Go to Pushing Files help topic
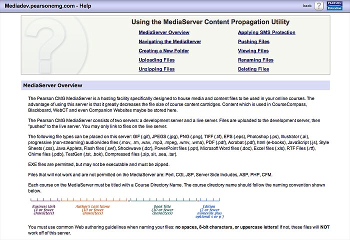 [x=253, y=41]
